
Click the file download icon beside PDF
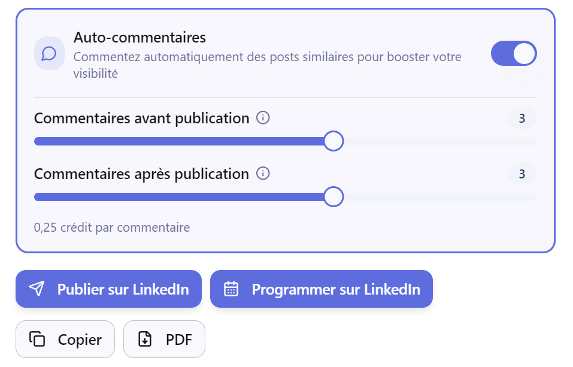pos(145,339)
